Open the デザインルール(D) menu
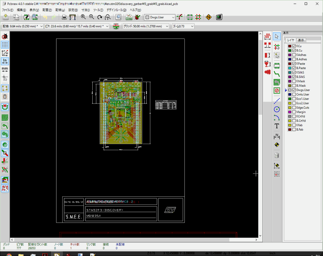Image resolution: width=323 pixels, height=256 pixels. (116, 10)
